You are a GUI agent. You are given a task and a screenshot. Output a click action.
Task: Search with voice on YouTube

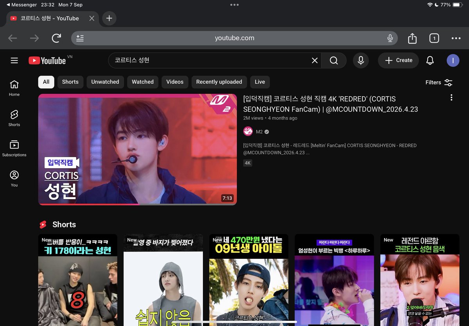[361, 61]
